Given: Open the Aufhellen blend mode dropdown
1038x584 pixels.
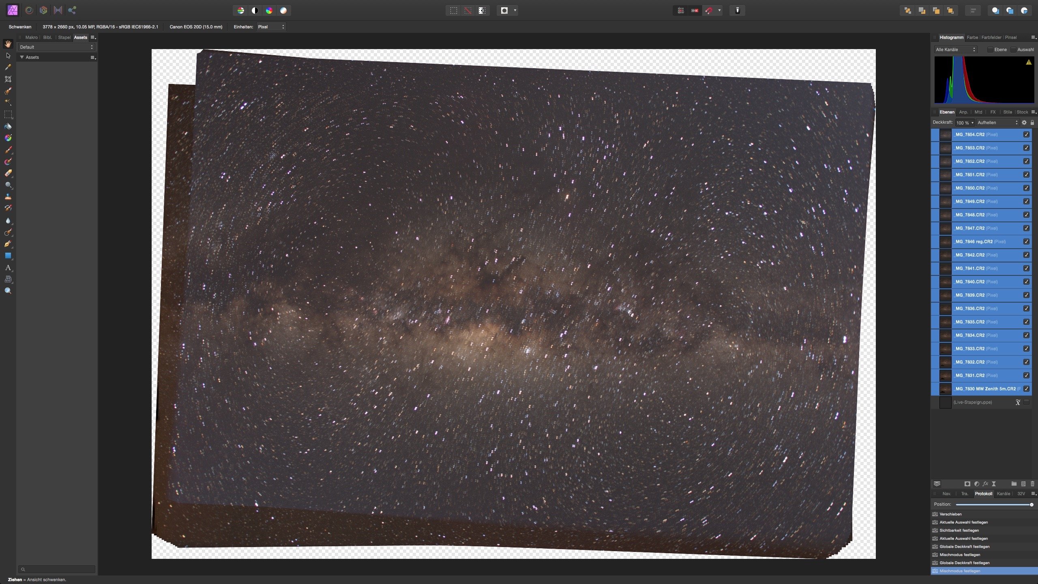Looking at the screenshot, I should point(997,122).
